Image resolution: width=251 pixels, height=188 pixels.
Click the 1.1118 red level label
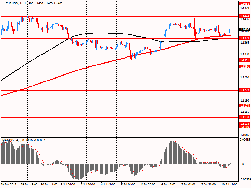[x=245, y=123]
